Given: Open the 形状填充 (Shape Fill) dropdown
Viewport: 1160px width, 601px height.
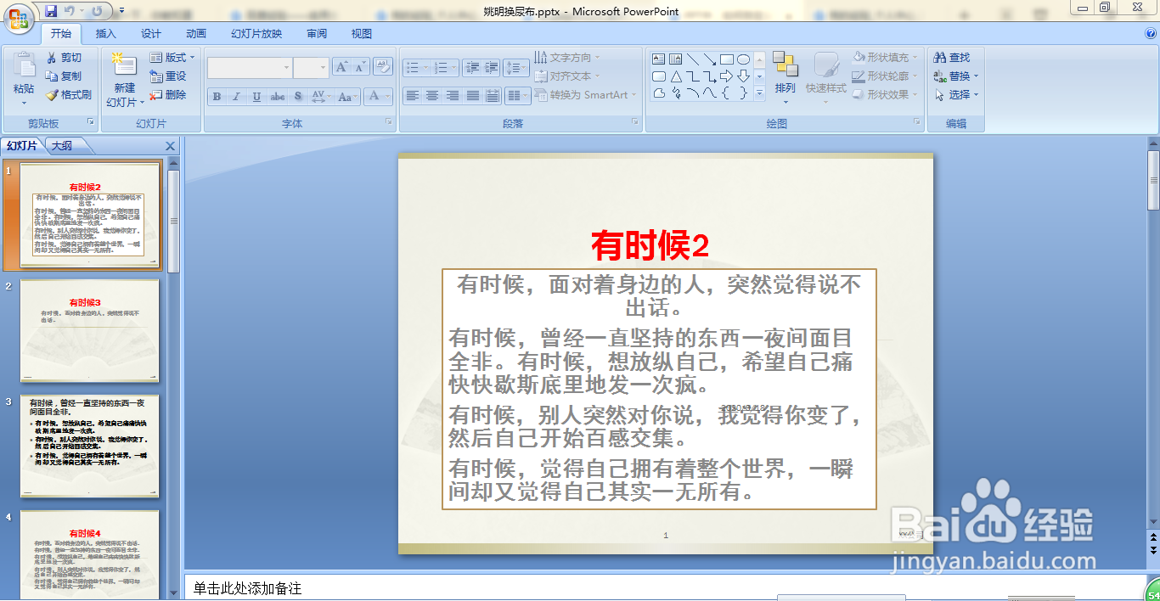Looking at the screenshot, I should (x=886, y=57).
